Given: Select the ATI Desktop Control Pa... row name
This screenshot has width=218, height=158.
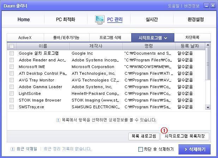Looking at the screenshot, I should [43, 73].
